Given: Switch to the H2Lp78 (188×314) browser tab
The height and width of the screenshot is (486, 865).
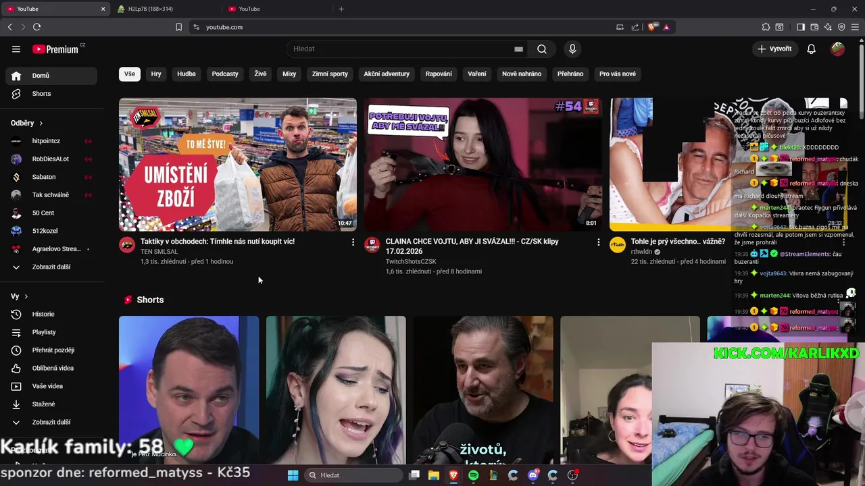Looking at the screenshot, I should (x=165, y=9).
